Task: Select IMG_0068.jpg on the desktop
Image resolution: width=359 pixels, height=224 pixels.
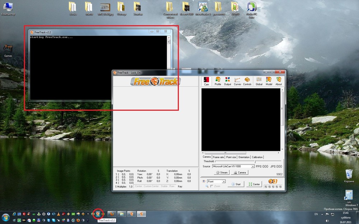Action: tap(105, 9)
